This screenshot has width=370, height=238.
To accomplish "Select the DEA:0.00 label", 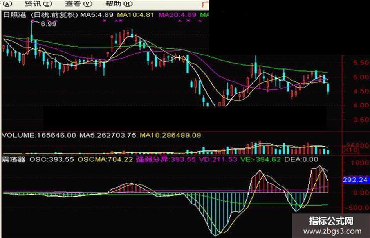I will [301, 159].
